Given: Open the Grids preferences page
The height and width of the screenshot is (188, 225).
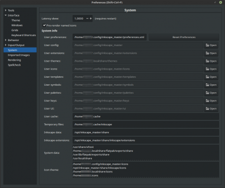Looking at the screenshot, I should [x=15, y=30].
